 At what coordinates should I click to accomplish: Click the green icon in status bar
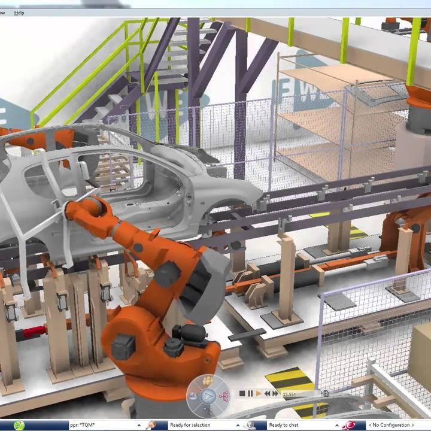[19, 425]
